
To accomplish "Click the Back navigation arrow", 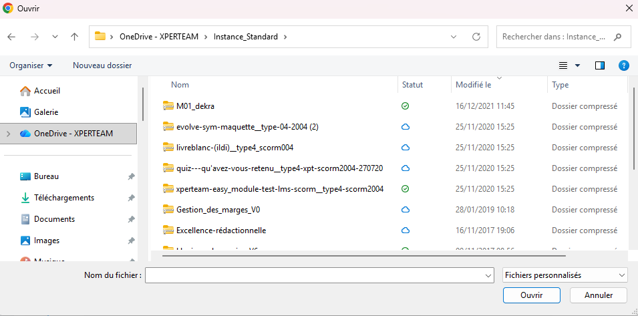I will point(11,37).
